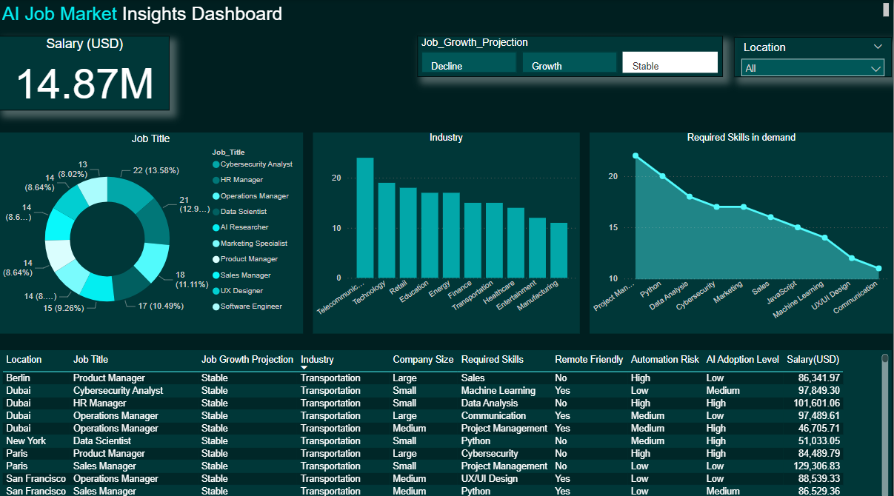Click the Technology bar in Industry chart
This screenshot has height=496, width=894.
point(387,230)
